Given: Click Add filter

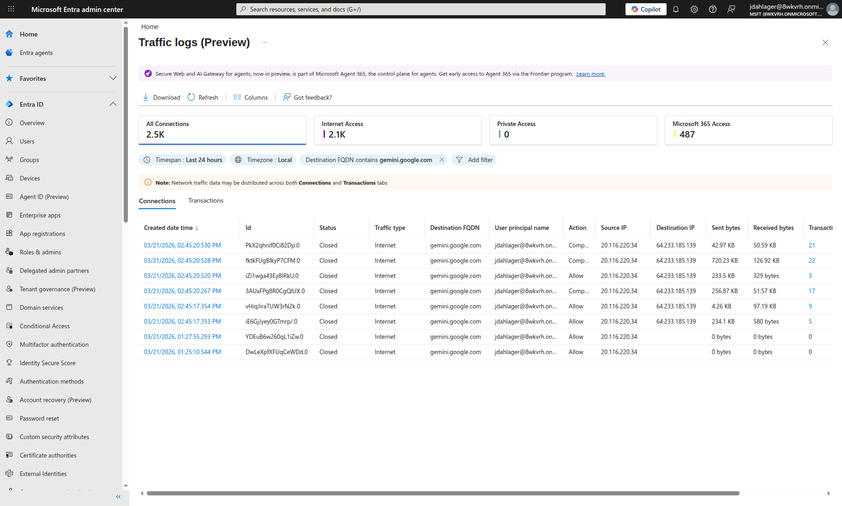Looking at the screenshot, I should 474,160.
